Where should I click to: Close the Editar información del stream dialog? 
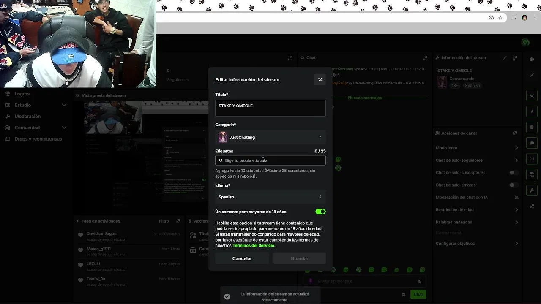[x=320, y=79]
